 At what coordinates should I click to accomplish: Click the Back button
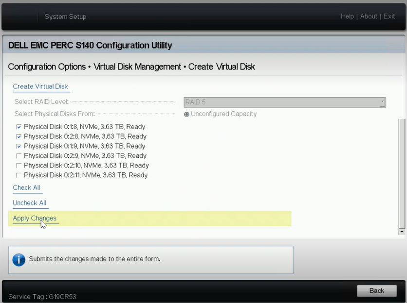[x=377, y=290]
